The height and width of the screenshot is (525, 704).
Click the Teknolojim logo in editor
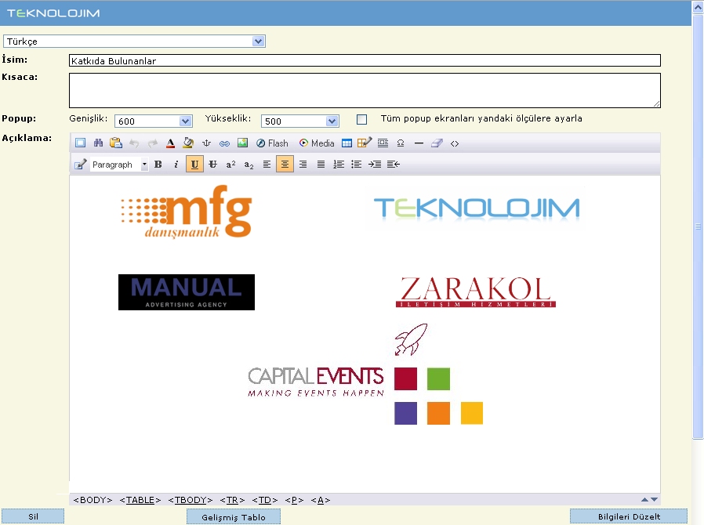(x=477, y=208)
